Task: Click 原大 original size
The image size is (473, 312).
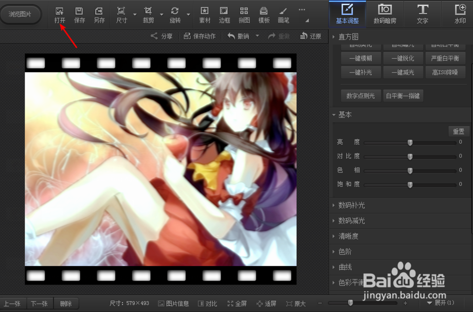Action: (296, 303)
